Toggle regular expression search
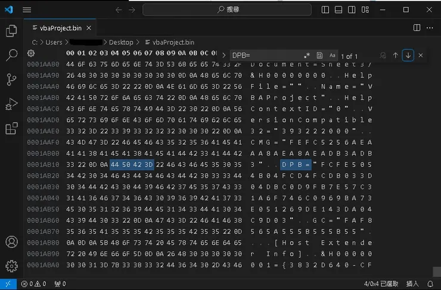The image size is (441, 290). (x=307, y=55)
